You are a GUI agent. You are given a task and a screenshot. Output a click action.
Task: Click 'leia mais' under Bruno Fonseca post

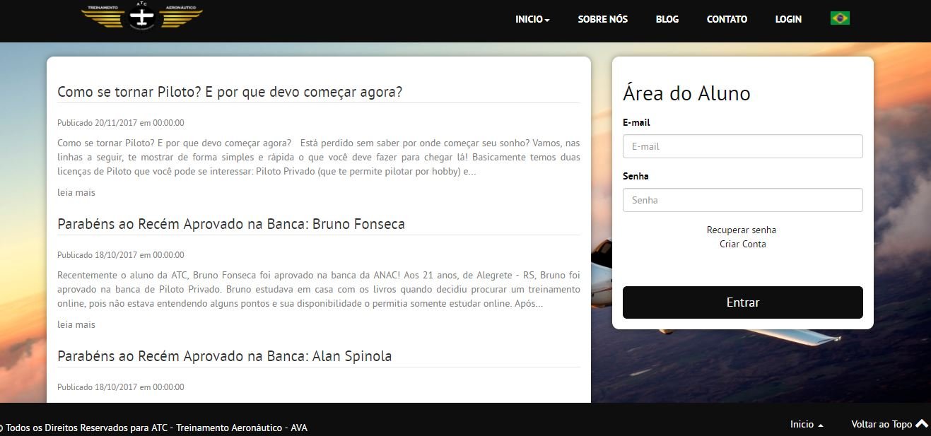pos(76,324)
